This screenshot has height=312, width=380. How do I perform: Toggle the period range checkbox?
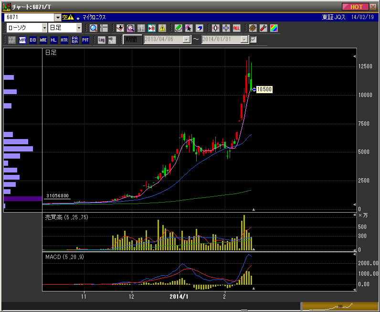tap(253, 40)
